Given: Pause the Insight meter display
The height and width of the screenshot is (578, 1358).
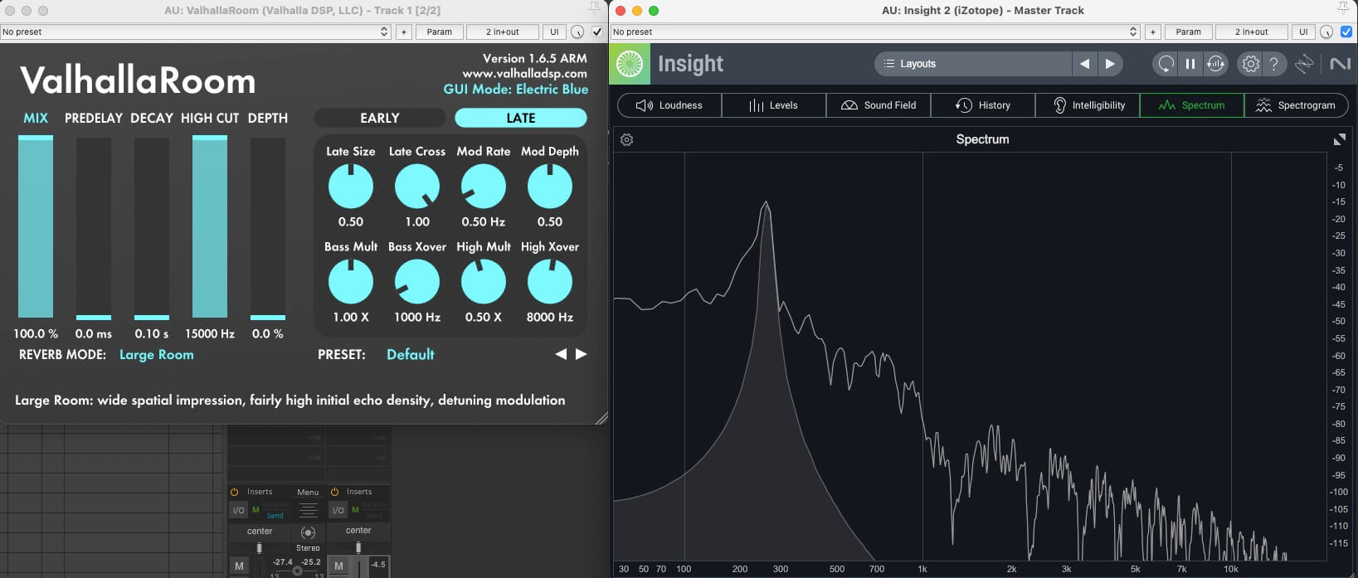Looking at the screenshot, I should coord(1190,64).
